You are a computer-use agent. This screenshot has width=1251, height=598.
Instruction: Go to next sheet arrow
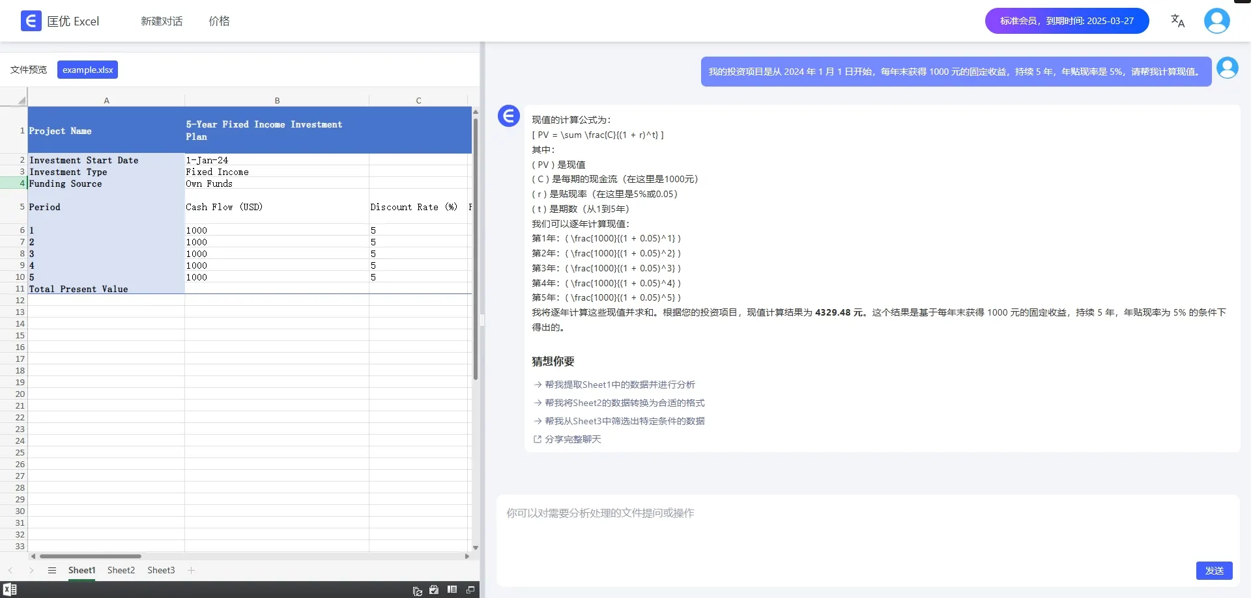click(31, 570)
